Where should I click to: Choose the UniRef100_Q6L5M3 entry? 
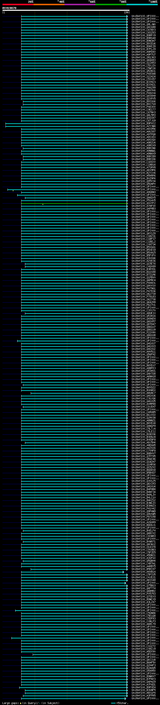143,115
